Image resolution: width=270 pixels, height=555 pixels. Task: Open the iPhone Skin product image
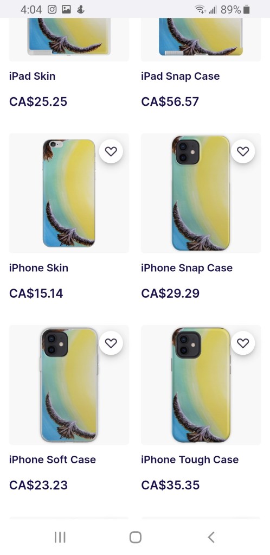coord(69,193)
